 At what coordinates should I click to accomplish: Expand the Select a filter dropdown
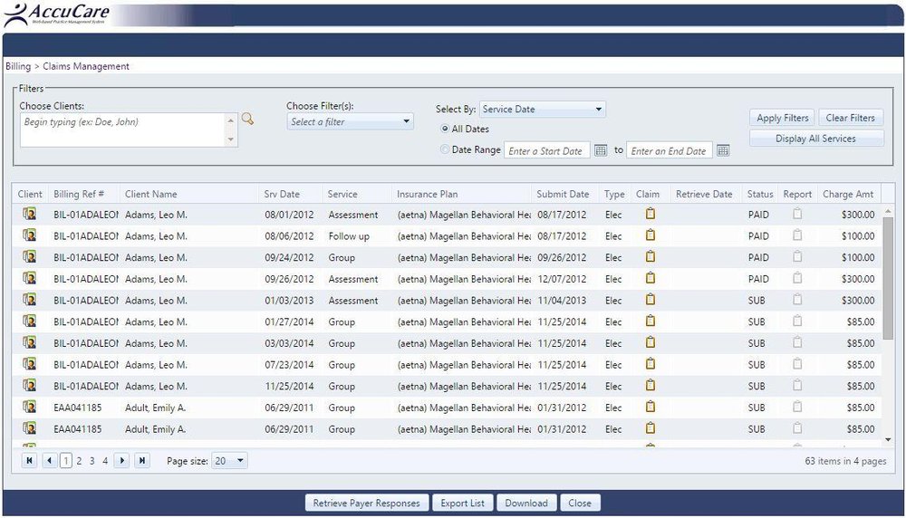[x=350, y=121]
